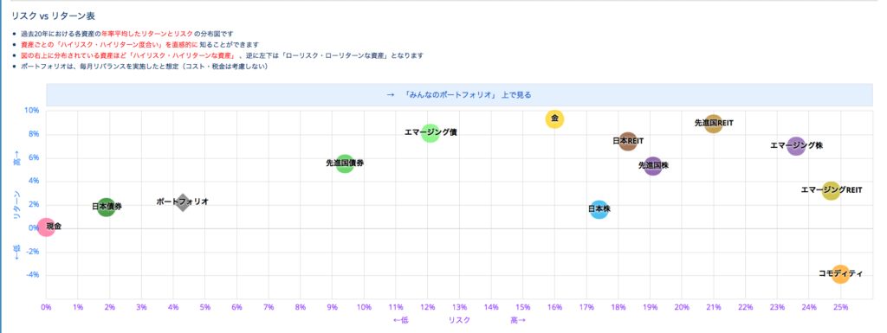Select the pink 現金 data point
887x333 pixels.
[x=46, y=227]
